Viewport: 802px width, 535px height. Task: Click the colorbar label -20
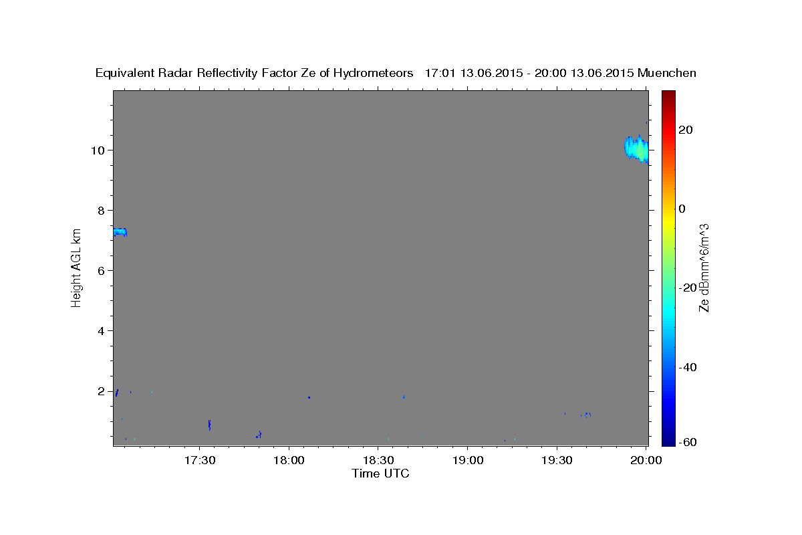688,288
